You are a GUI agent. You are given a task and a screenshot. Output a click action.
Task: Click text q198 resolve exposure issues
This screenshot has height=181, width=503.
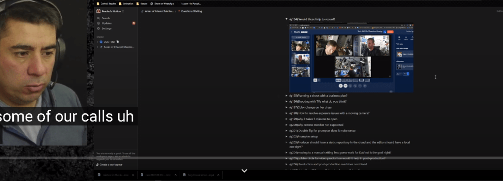point(329,113)
